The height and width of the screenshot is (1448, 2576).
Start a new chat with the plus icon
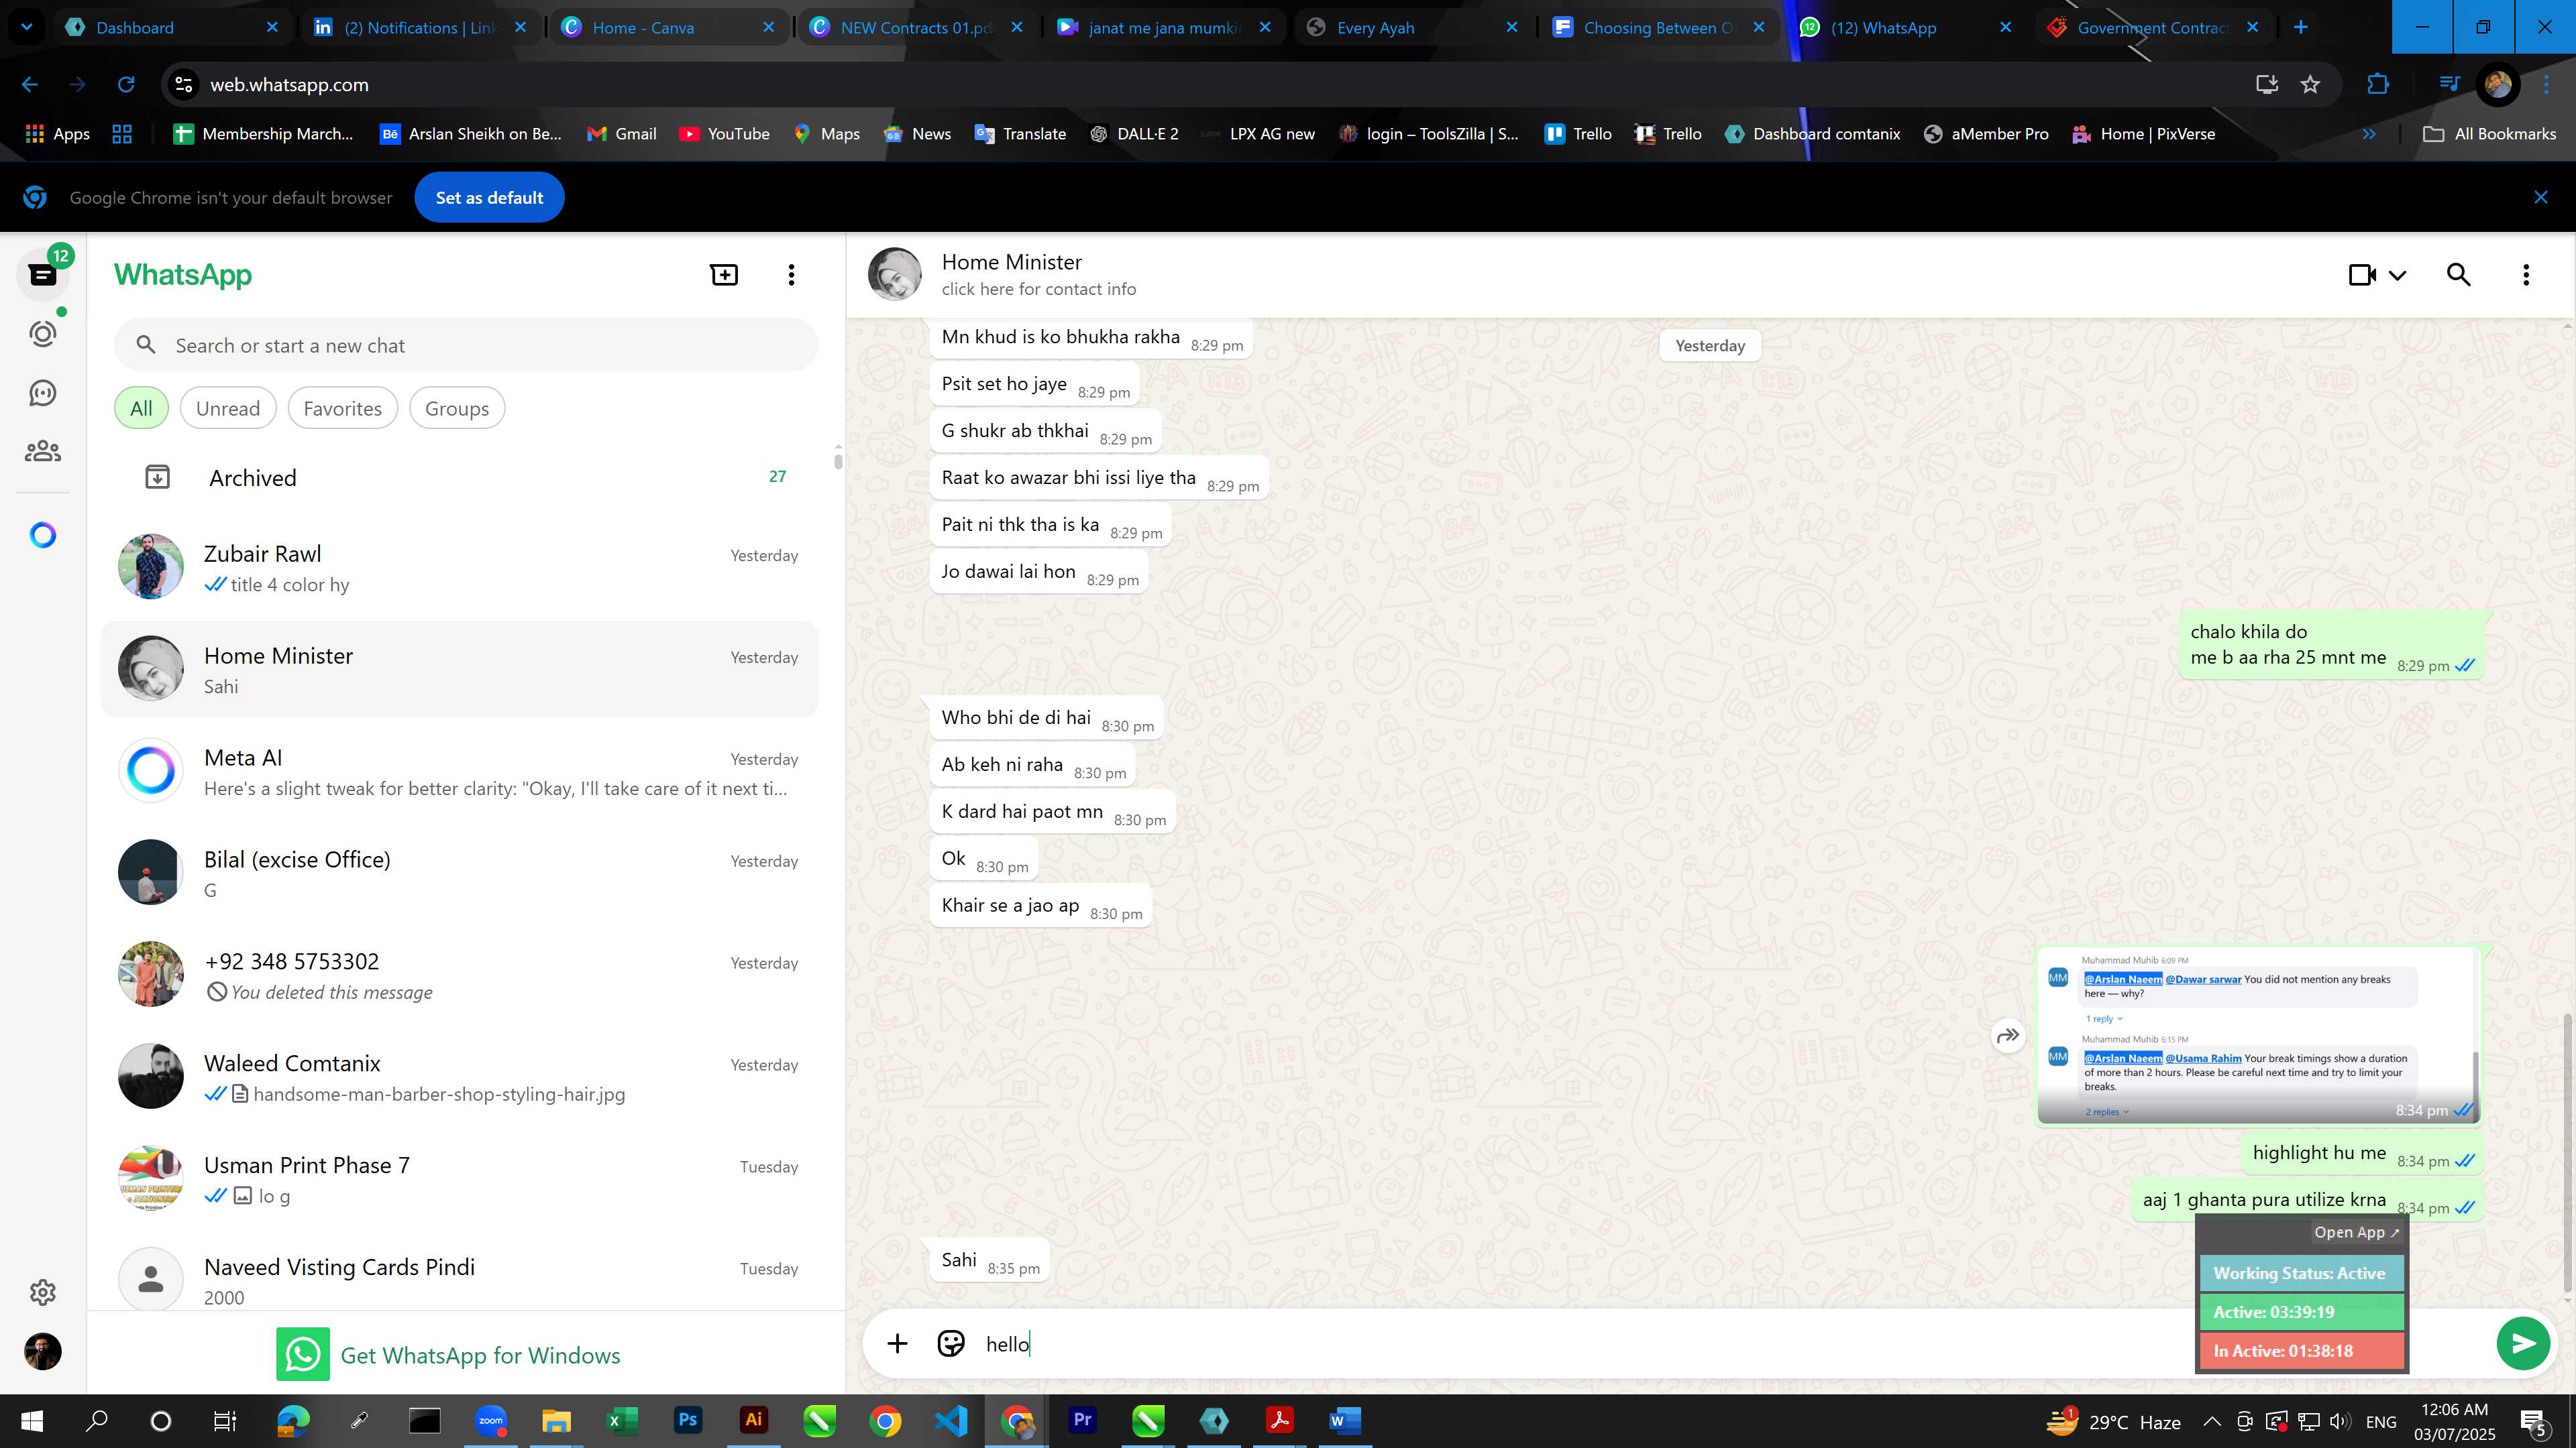(724, 275)
